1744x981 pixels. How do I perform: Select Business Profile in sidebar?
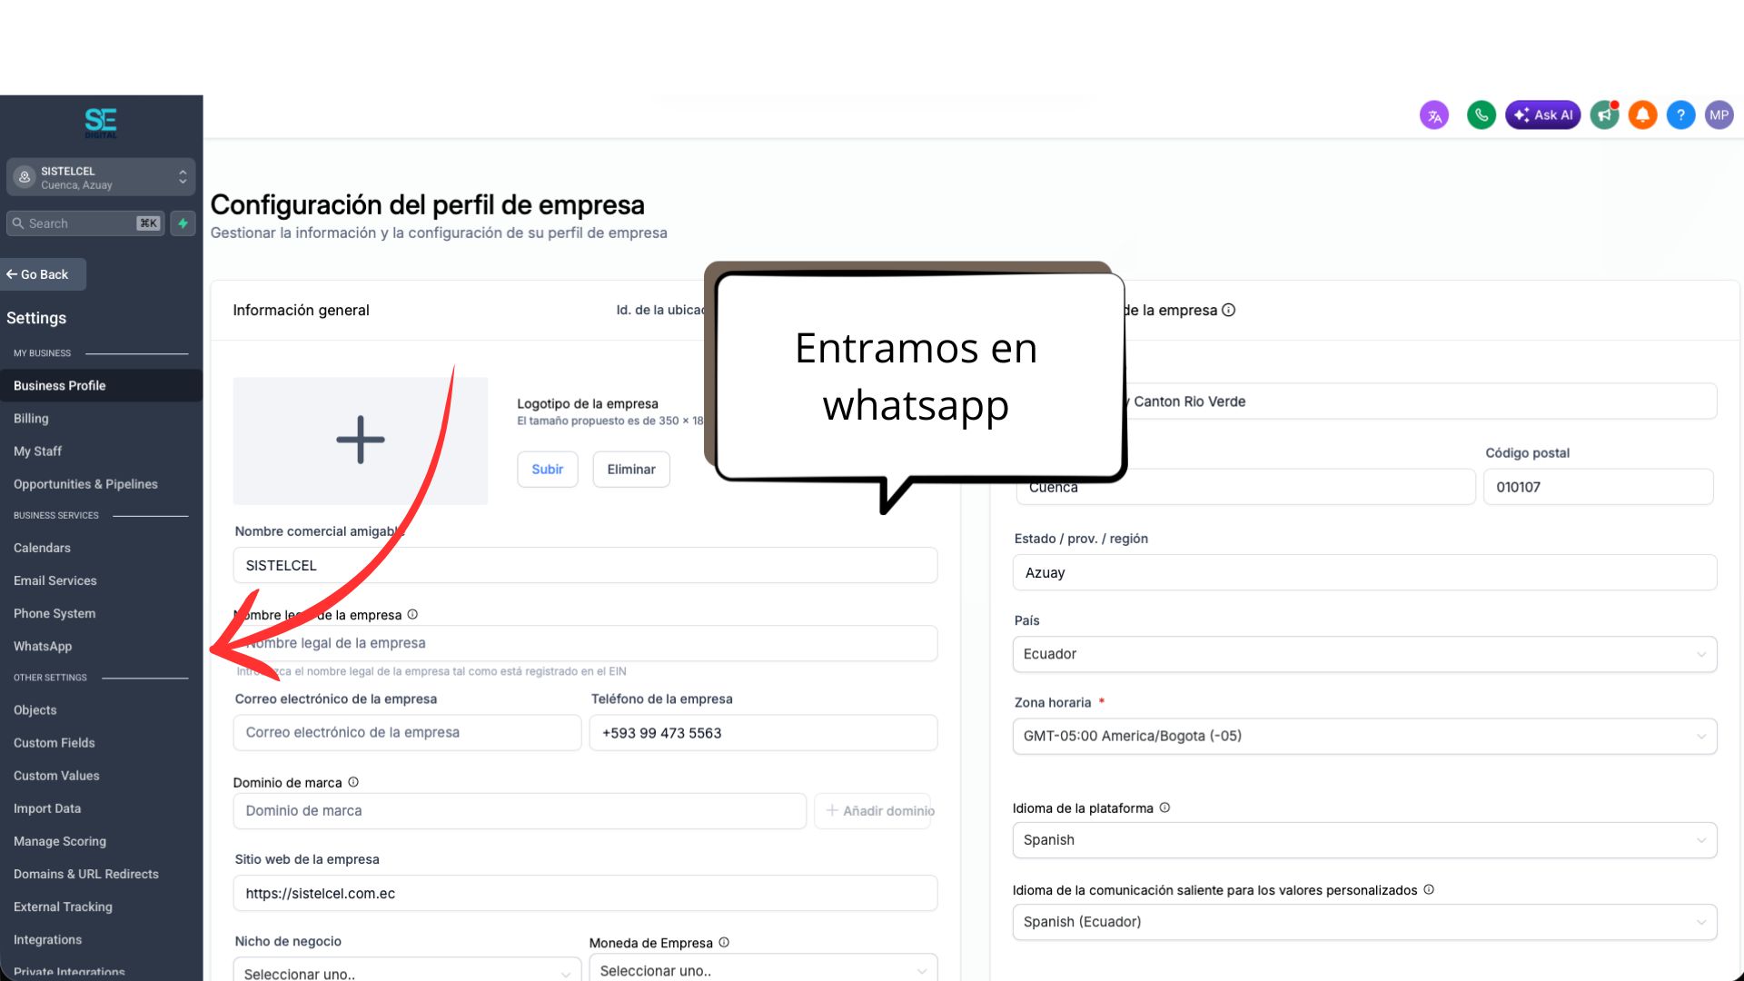point(101,385)
